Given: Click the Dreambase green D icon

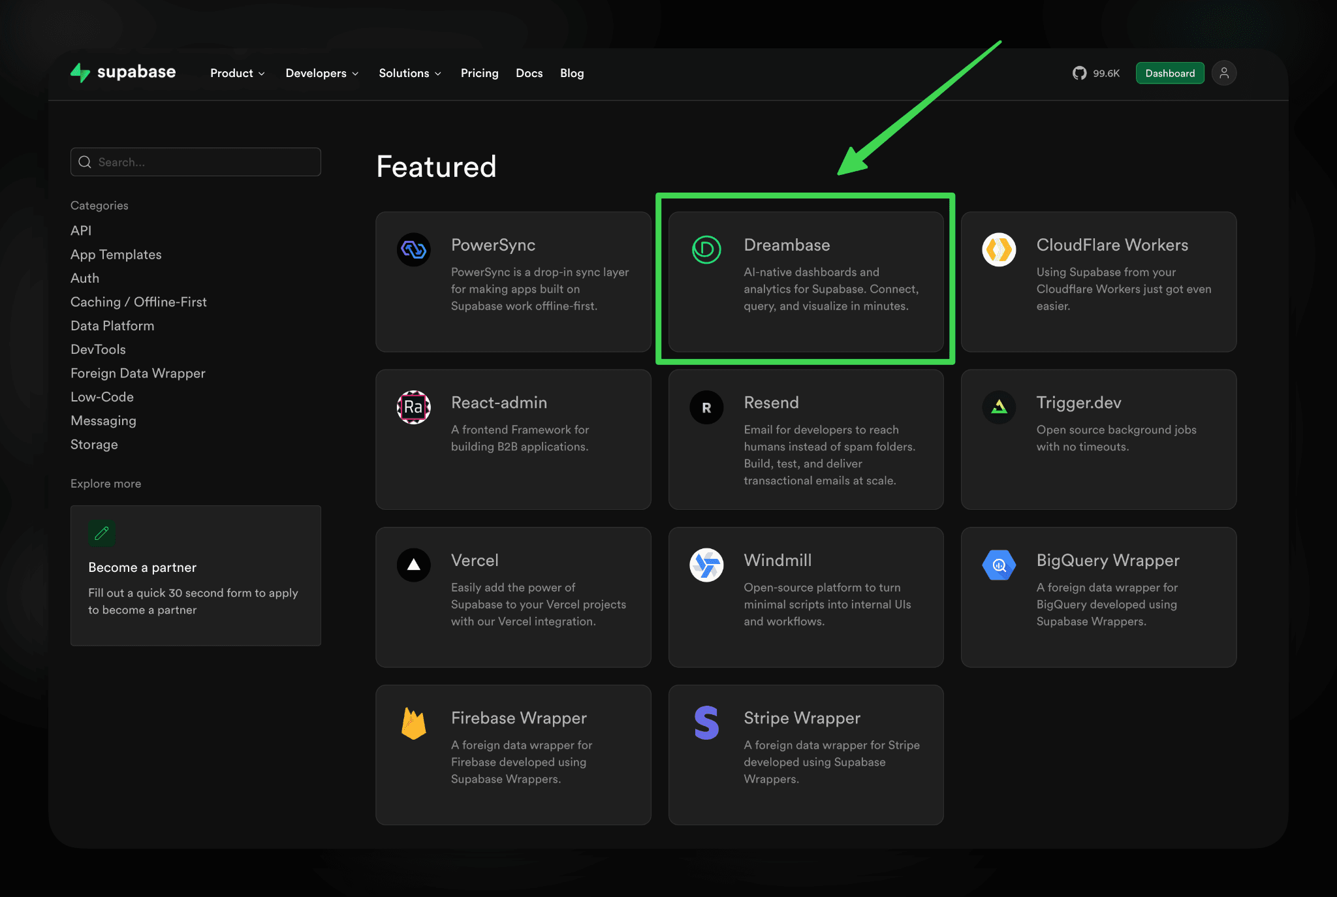Looking at the screenshot, I should coord(706,249).
